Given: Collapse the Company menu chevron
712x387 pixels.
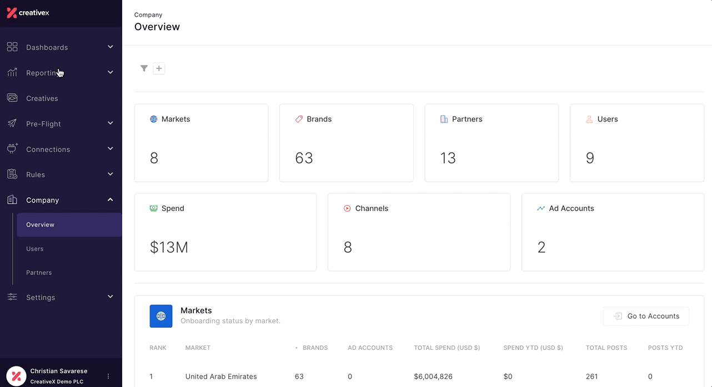Looking at the screenshot, I should (110, 200).
